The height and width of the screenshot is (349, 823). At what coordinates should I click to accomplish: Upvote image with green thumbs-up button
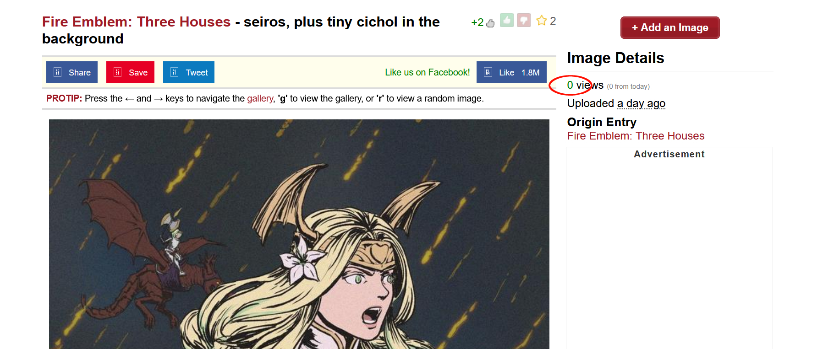[x=506, y=20]
